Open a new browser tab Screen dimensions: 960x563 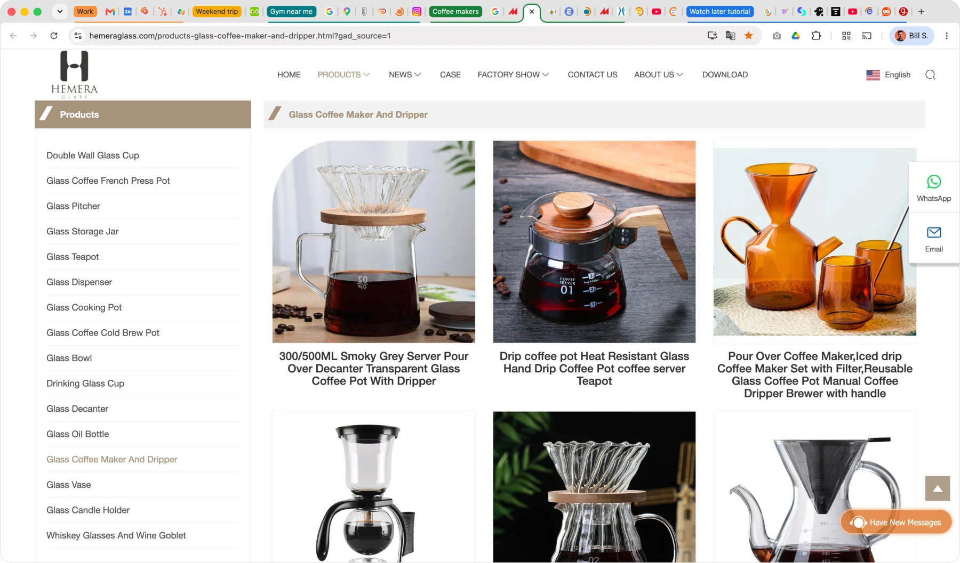point(921,11)
